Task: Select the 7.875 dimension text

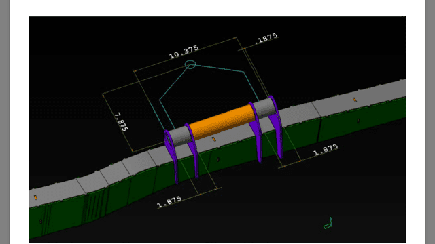Action: pyautogui.click(x=122, y=121)
